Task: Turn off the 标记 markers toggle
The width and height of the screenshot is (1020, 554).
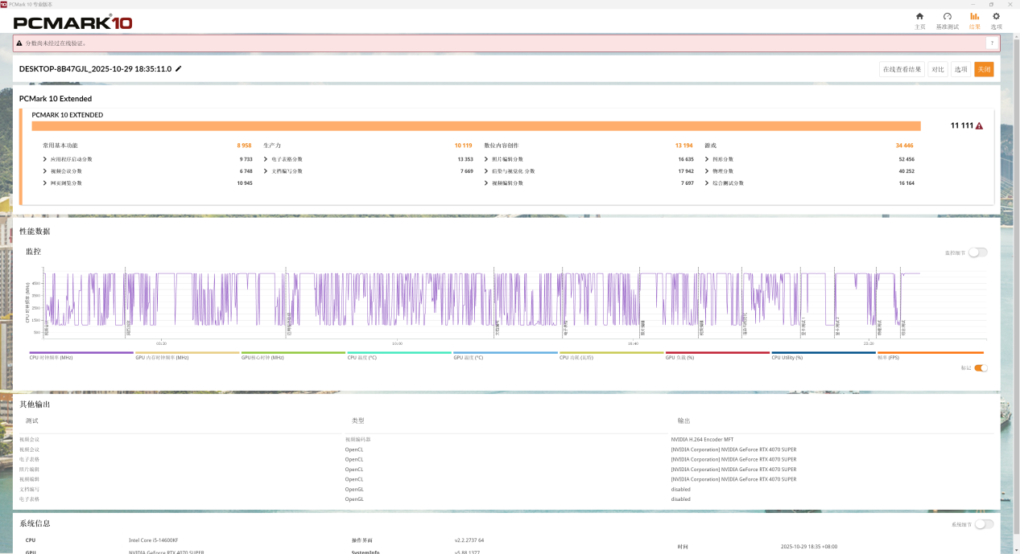Action: pyautogui.click(x=981, y=368)
